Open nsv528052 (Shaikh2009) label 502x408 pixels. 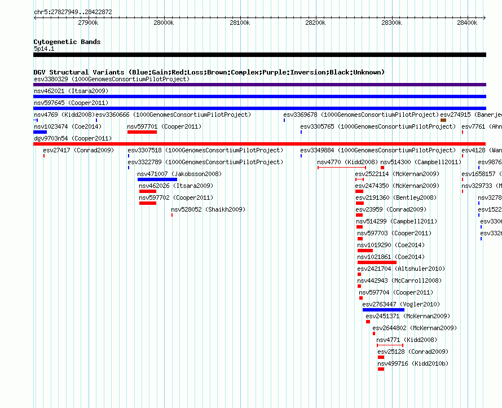pos(208,209)
